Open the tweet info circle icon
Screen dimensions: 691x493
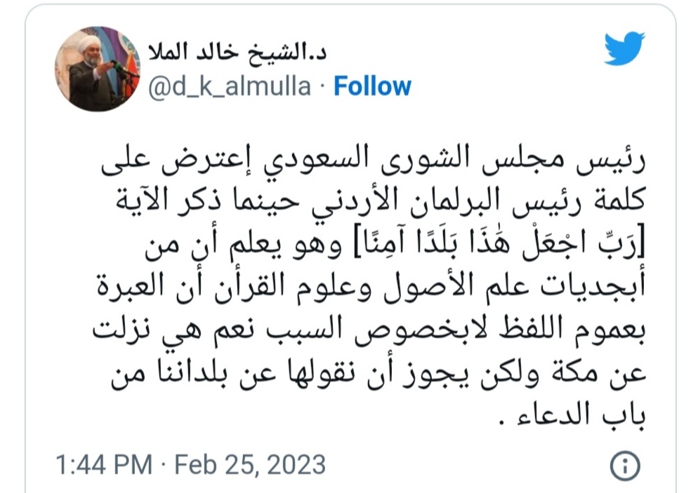click(625, 465)
